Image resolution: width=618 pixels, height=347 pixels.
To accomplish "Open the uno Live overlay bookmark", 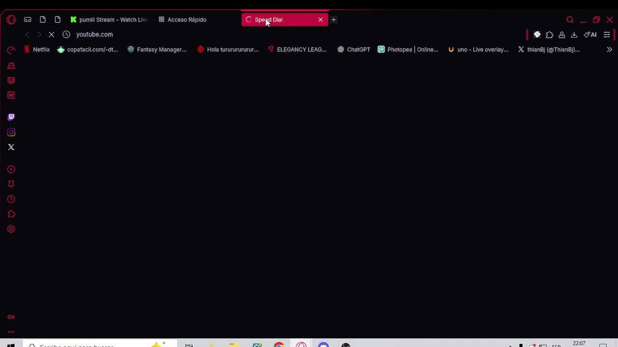I will point(478,50).
